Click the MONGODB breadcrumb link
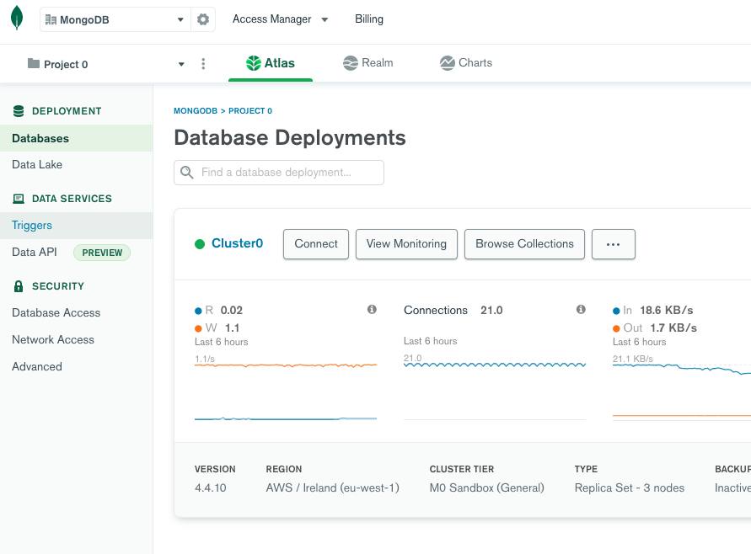Screen dimensions: 751x554 196,111
